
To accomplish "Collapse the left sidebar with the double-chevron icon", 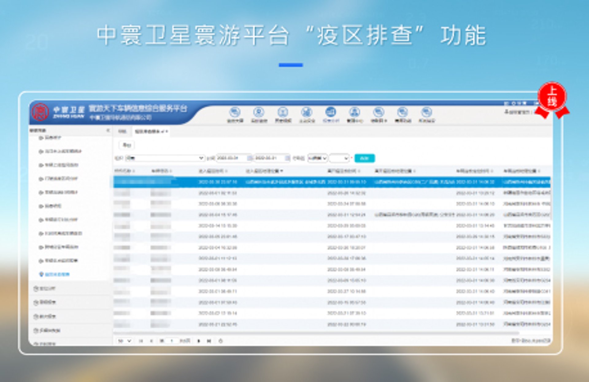I will click(x=108, y=130).
